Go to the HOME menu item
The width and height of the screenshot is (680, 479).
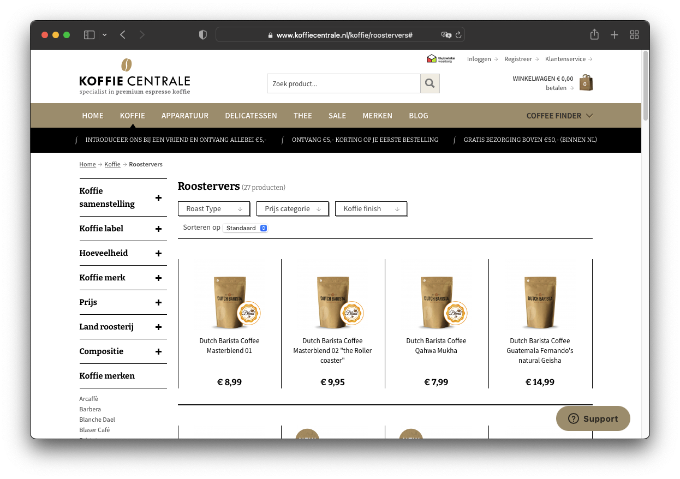coord(93,116)
